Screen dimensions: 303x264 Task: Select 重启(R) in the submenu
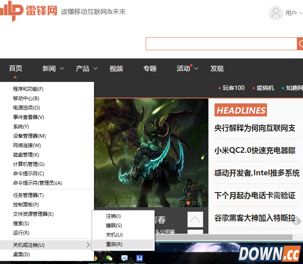[x=123, y=244]
